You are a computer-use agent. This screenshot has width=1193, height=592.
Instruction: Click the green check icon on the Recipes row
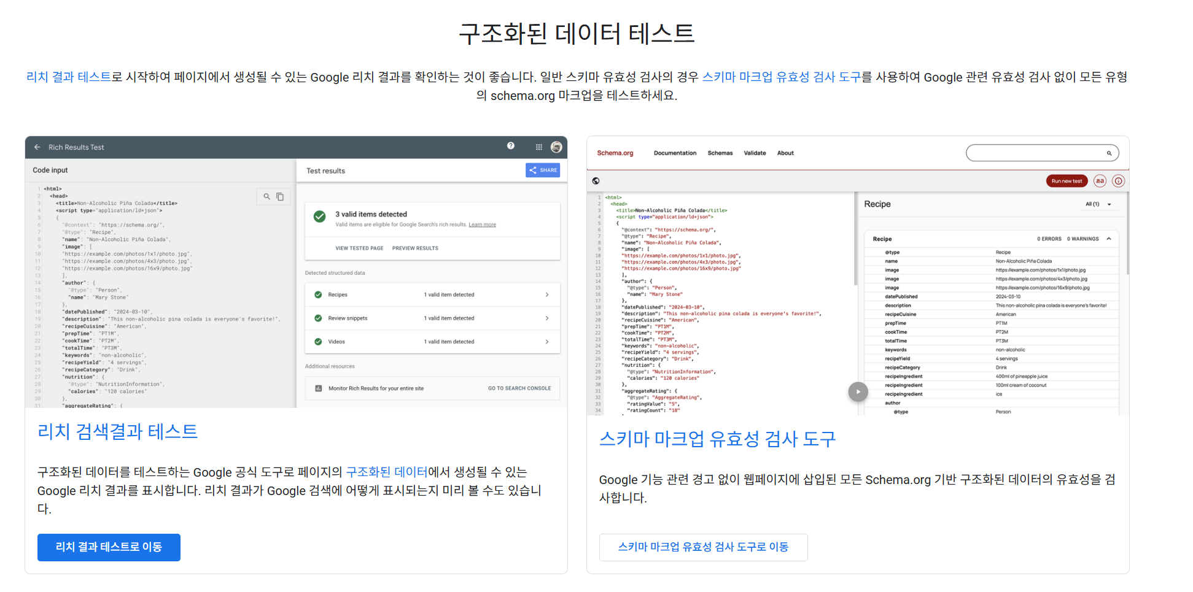click(x=318, y=294)
